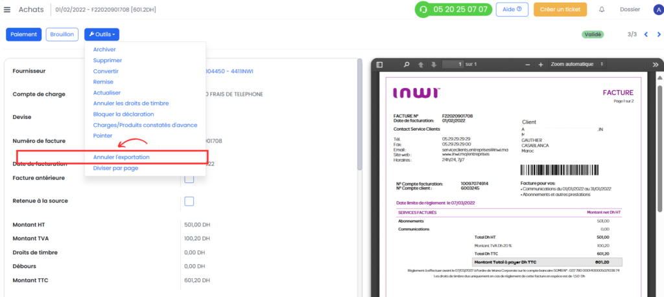Select Bloquer la déclaration menu option
The height and width of the screenshot is (297, 664).
tap(123, 114)
